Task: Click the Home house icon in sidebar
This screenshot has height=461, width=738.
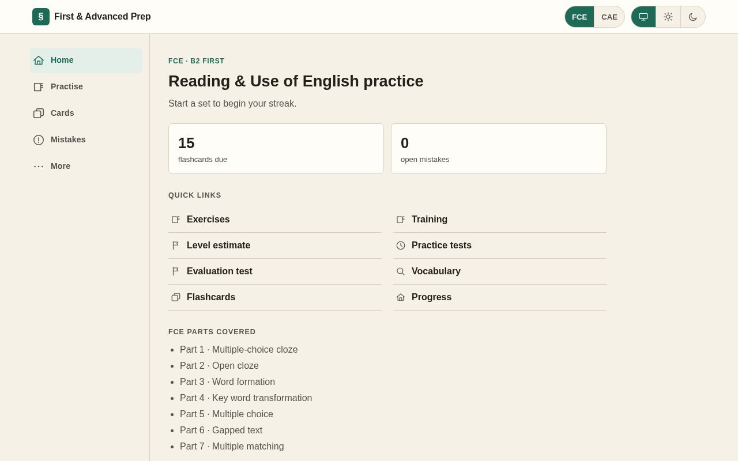Action: (x=39, y=60)
